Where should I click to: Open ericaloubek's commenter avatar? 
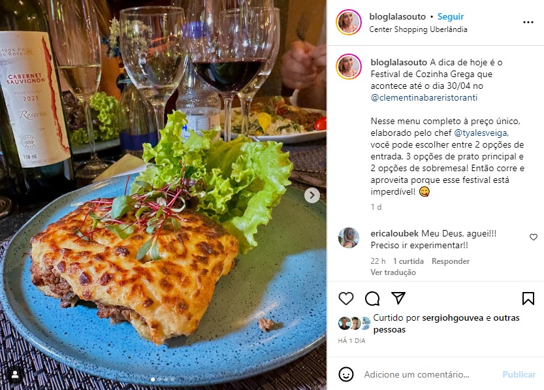coord(348,238)
